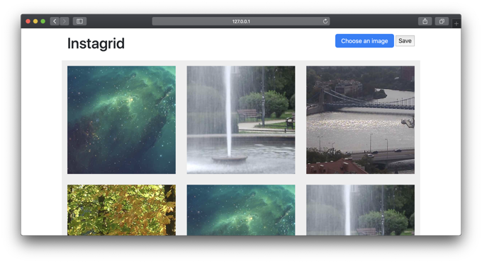Click the Save button

(x=405, y=41)
